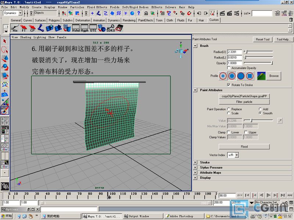The image size is (294, 220).
Task: Select the Replace paint operation
Action: pos(229,109)
